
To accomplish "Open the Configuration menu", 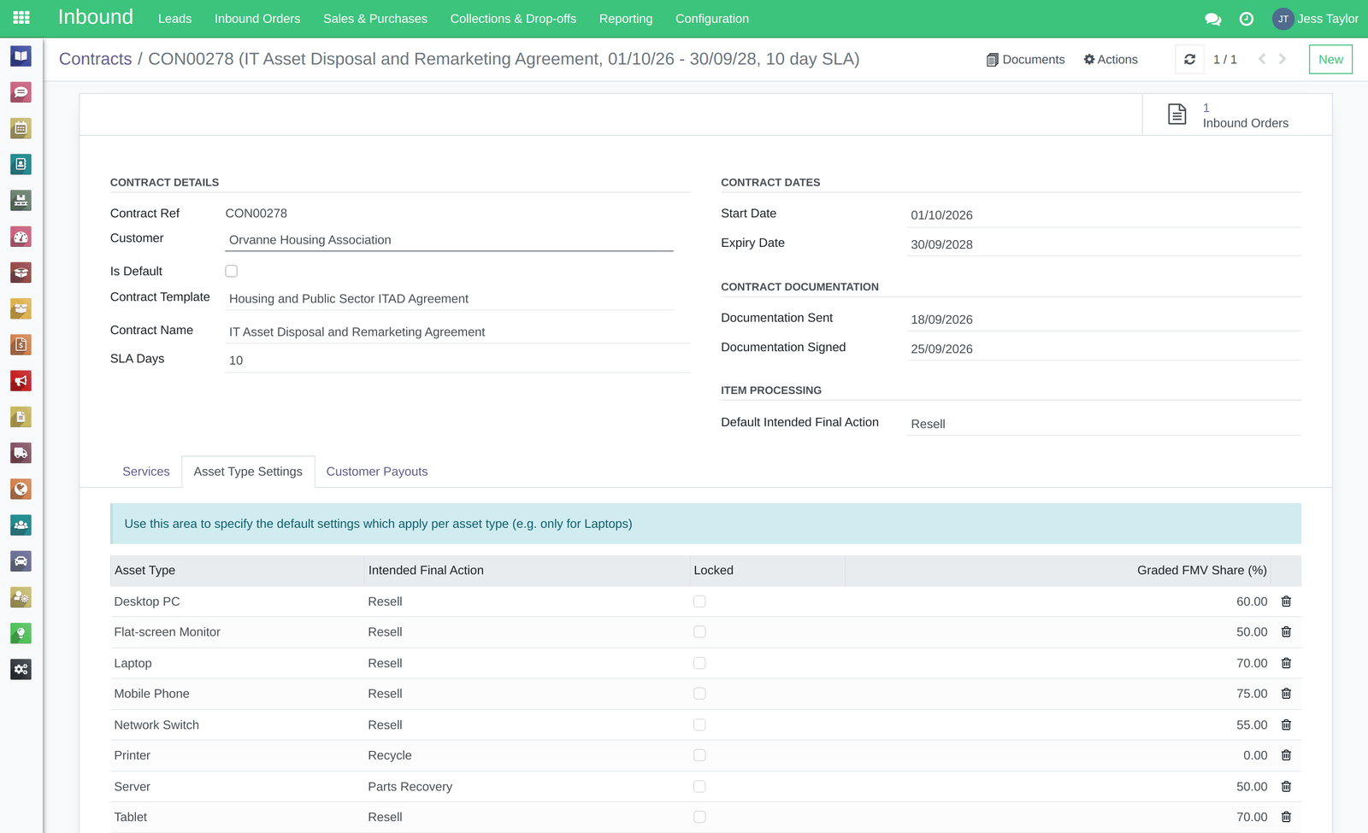I will point(712,19).
